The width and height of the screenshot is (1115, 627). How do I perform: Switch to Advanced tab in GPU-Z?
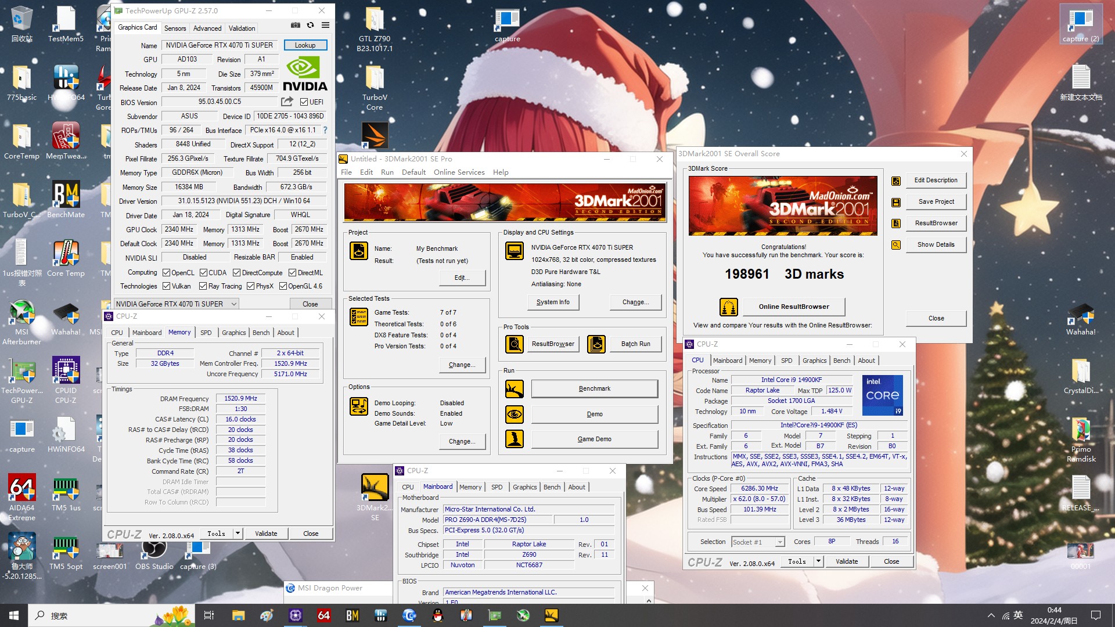pos(207,28)
